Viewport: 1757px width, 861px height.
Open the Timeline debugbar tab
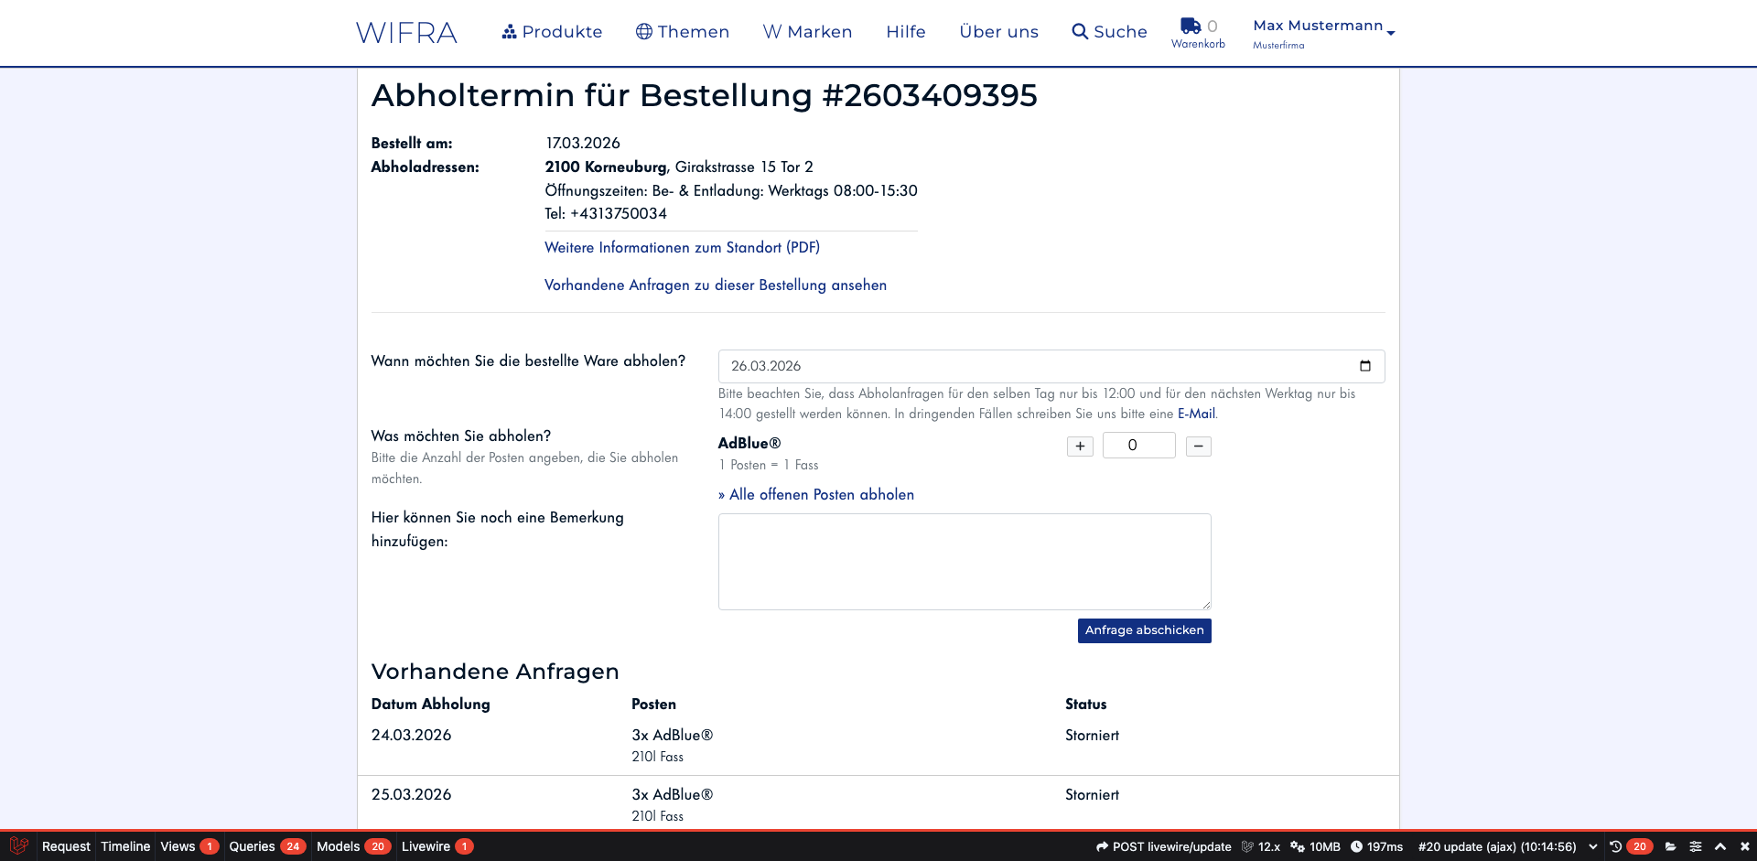pos(125,846)
